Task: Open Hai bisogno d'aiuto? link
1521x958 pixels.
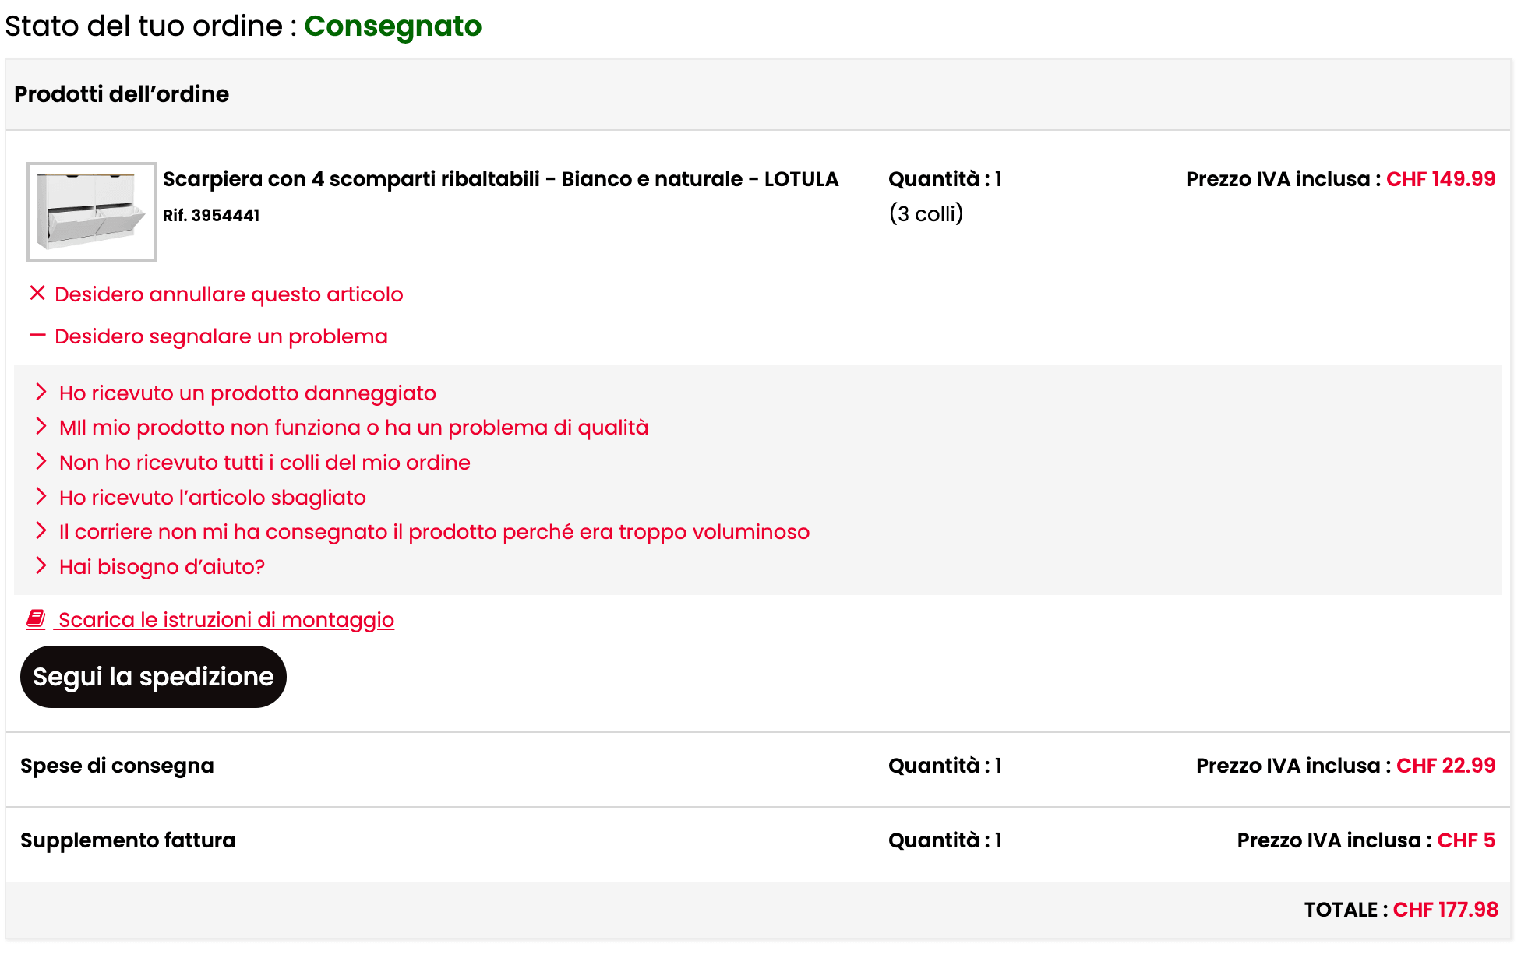Action: point(162,567)
